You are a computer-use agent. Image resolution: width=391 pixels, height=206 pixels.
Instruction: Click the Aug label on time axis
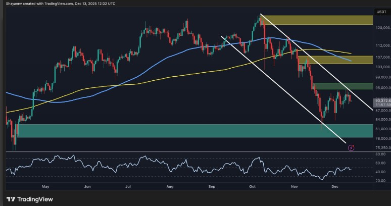[170, 186]
